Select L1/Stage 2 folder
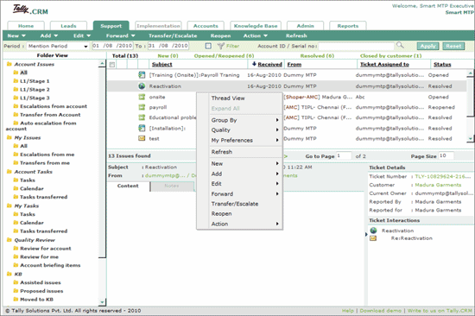The image size is (475, 316). click(35, 90)
